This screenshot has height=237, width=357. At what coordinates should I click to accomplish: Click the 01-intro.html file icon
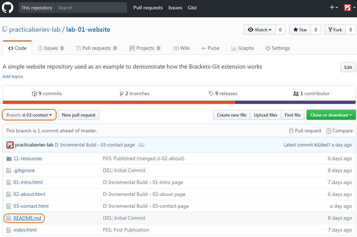click(9, 183)
